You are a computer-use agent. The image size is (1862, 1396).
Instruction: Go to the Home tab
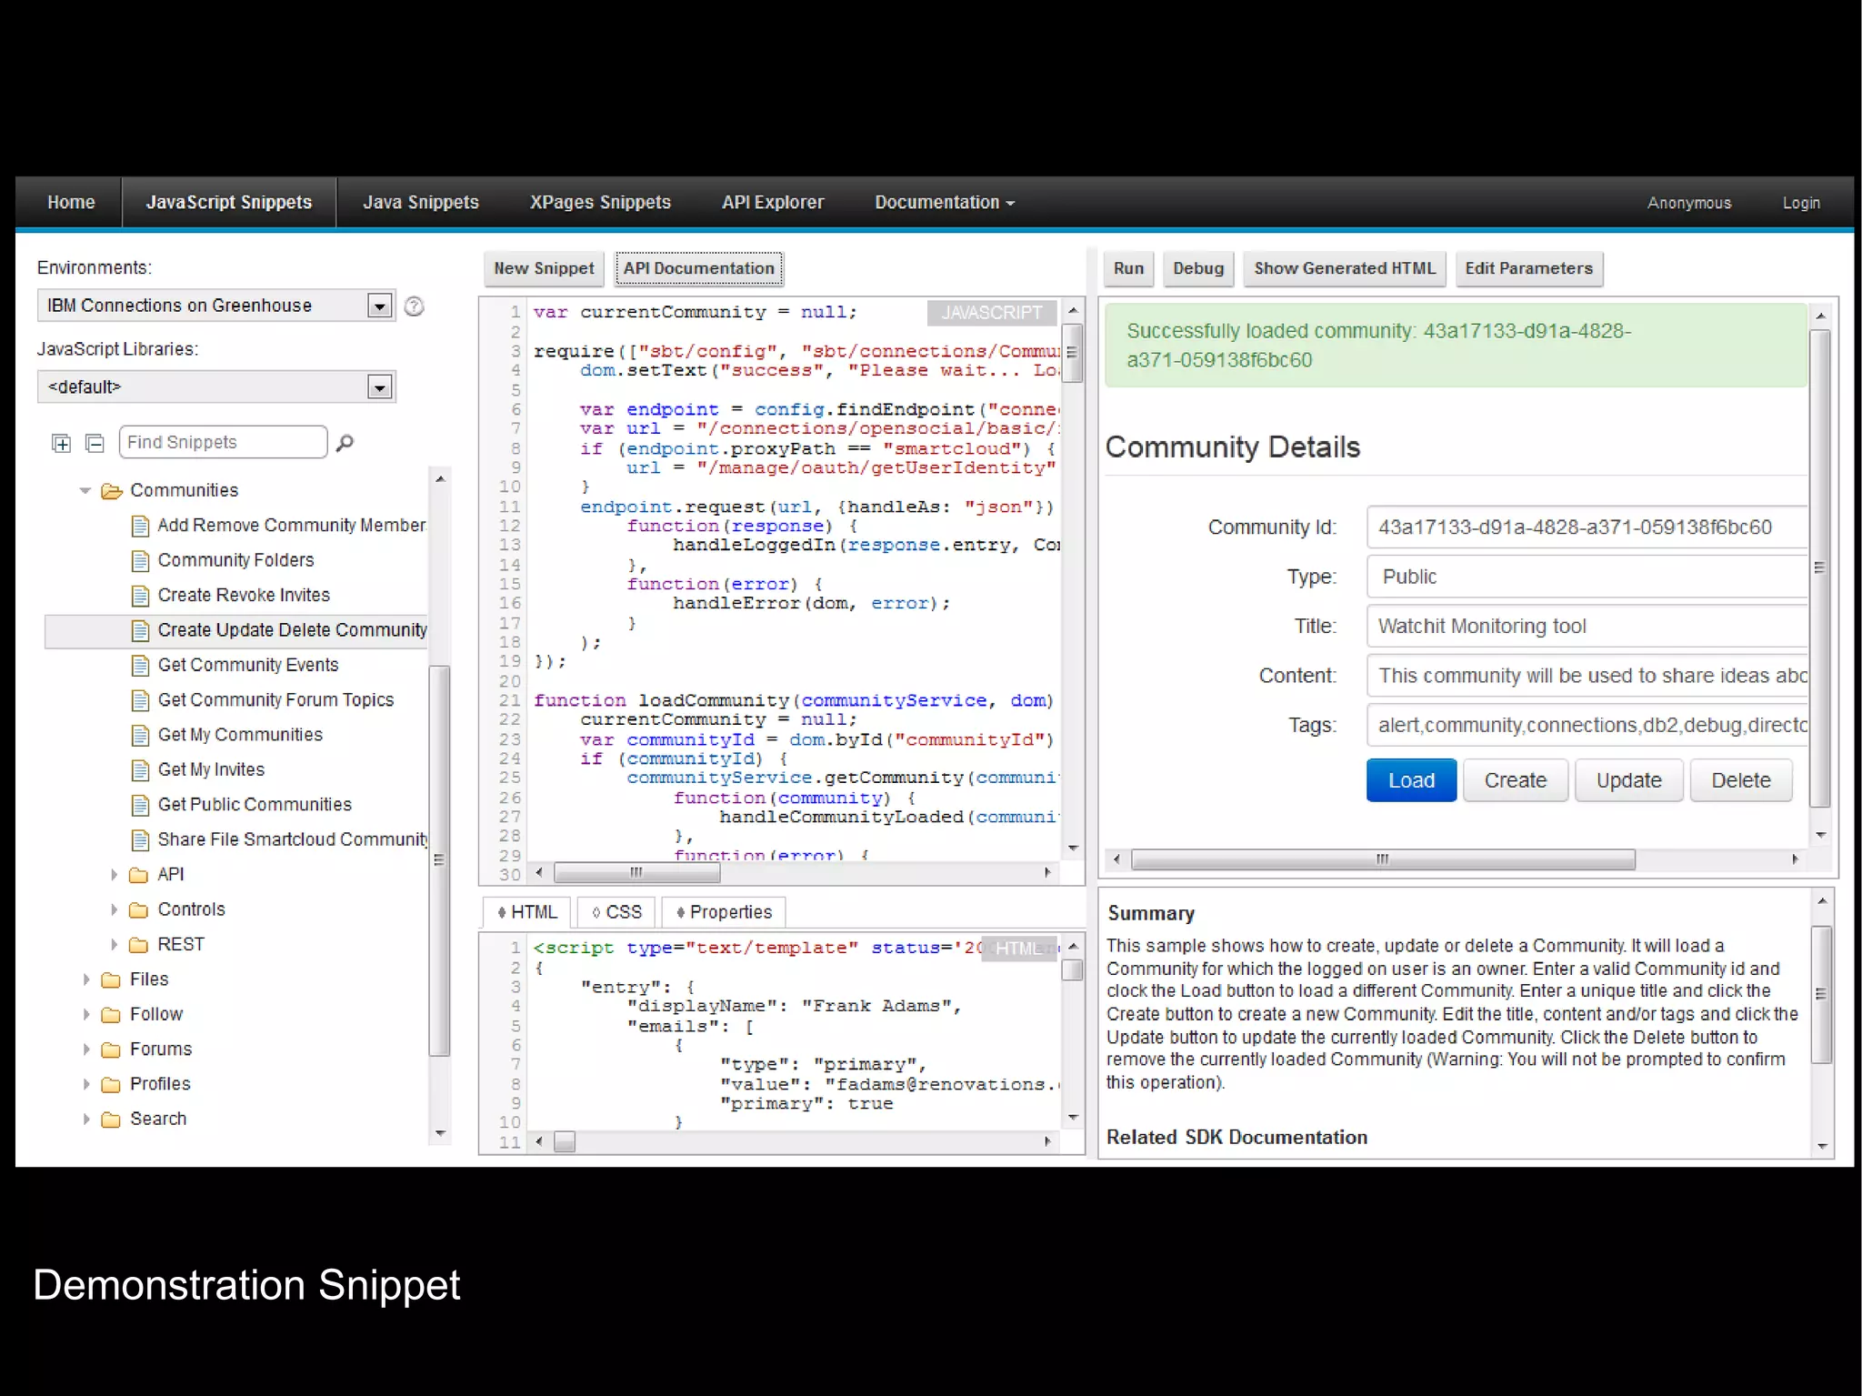[71, 203]
